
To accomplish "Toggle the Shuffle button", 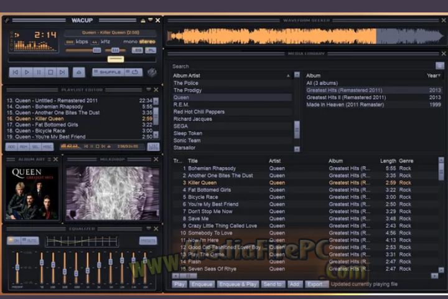I will 108,72.
